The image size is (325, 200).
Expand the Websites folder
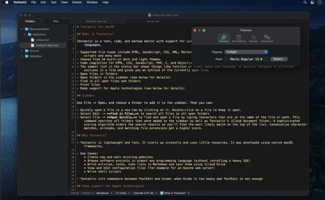pyautogui.click(x=22, y=56)
